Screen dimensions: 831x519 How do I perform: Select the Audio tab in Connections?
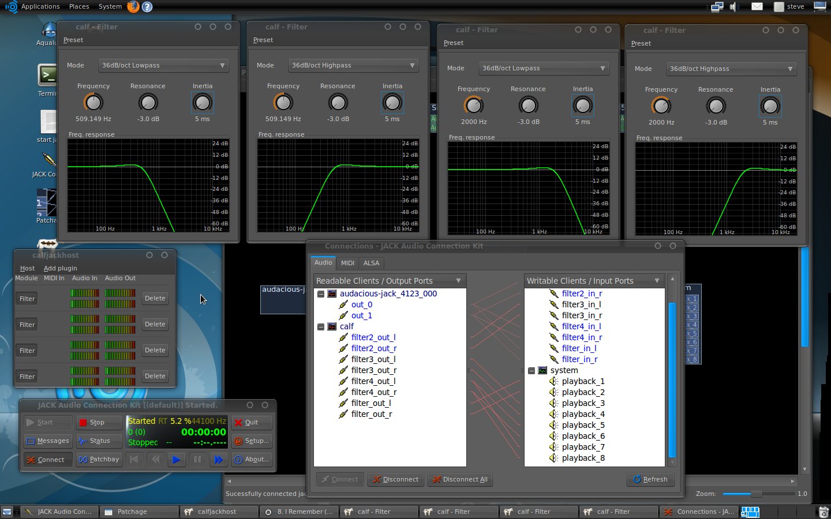click(x=323, y=262)
